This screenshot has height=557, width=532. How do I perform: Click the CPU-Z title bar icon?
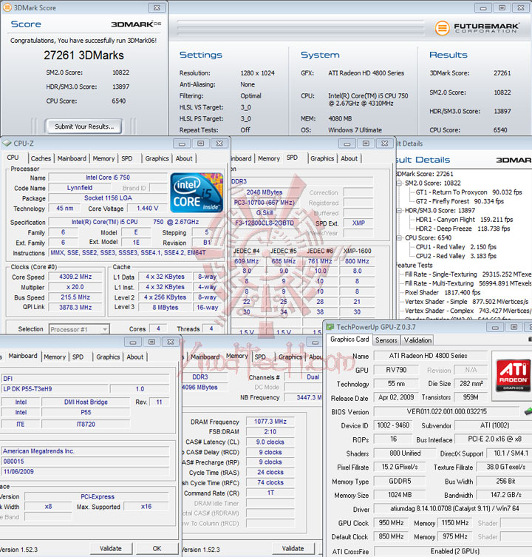click(x=7, y=144)
